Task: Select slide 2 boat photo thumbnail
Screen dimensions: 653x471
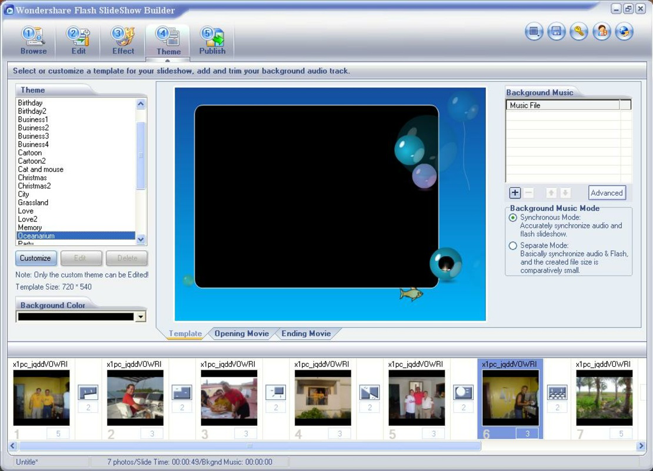Action: [135, 397]
